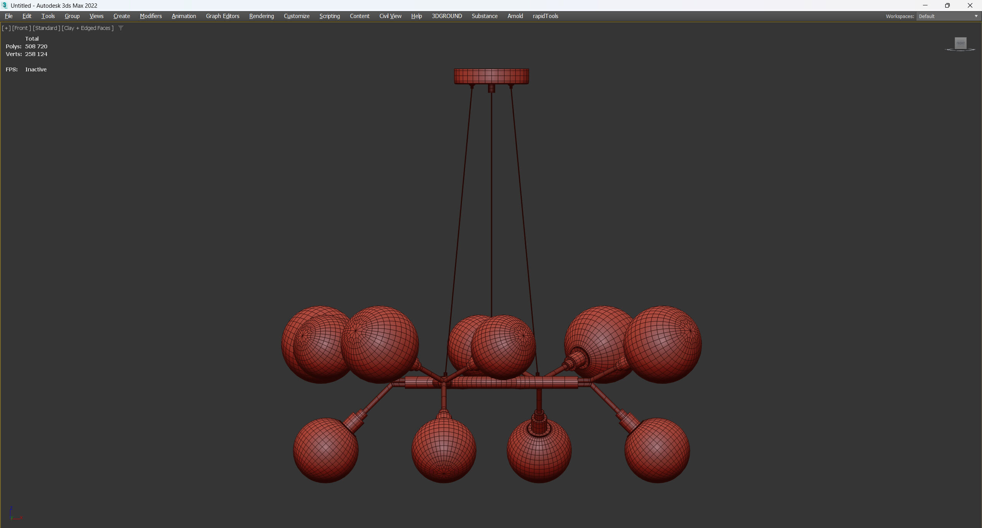Restore down the 3ds Max window
The height and width of the screenshot is (528, 982).
click(947, 5)
